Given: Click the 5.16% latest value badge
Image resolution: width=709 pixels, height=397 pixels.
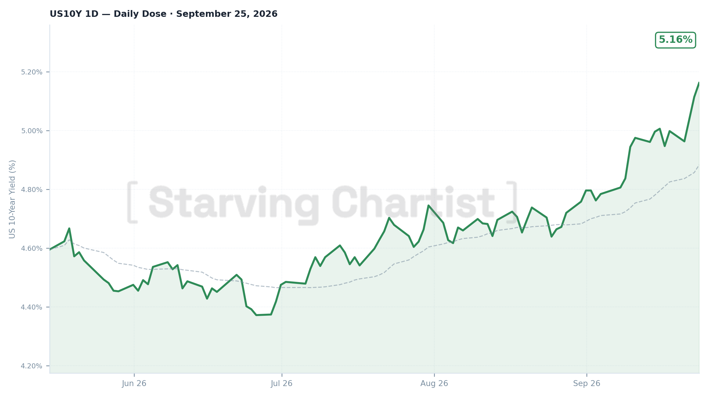Looking at the screenshot, I should tap(675, 40).
